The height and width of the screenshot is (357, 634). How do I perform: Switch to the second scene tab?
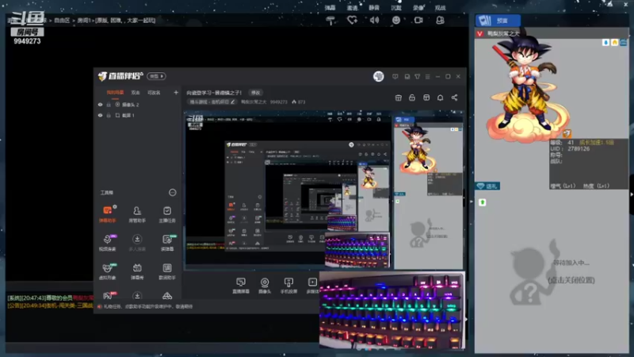(136, 93)
